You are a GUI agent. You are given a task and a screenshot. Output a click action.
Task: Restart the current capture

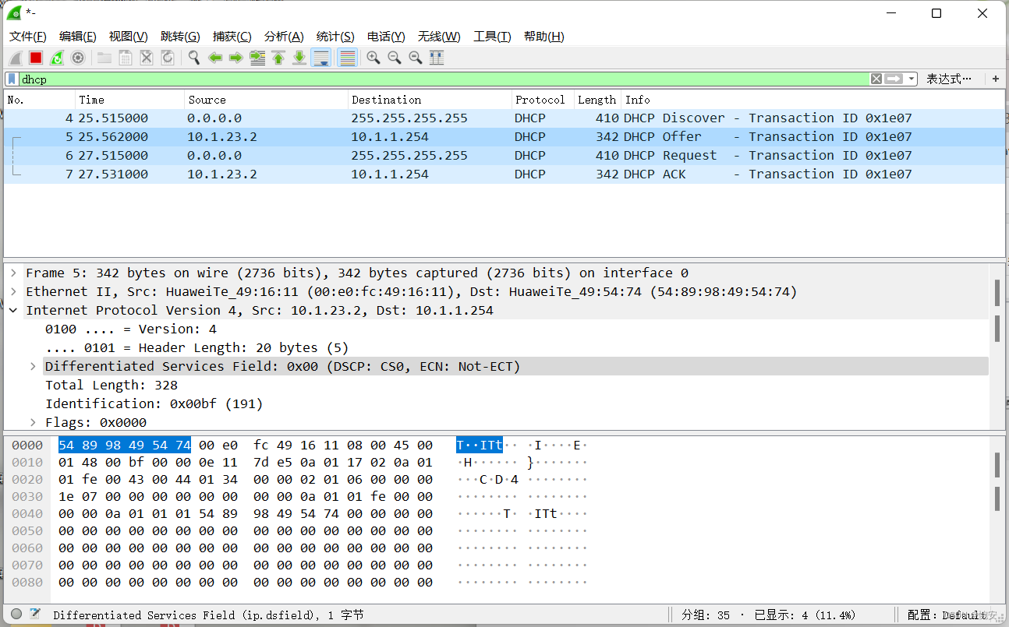[x=57, y=58]
